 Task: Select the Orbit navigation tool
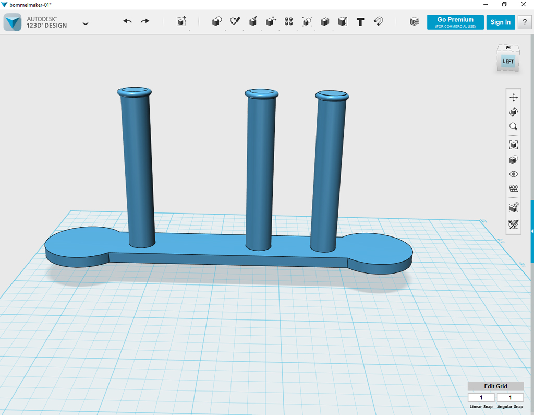pos(514,112)
